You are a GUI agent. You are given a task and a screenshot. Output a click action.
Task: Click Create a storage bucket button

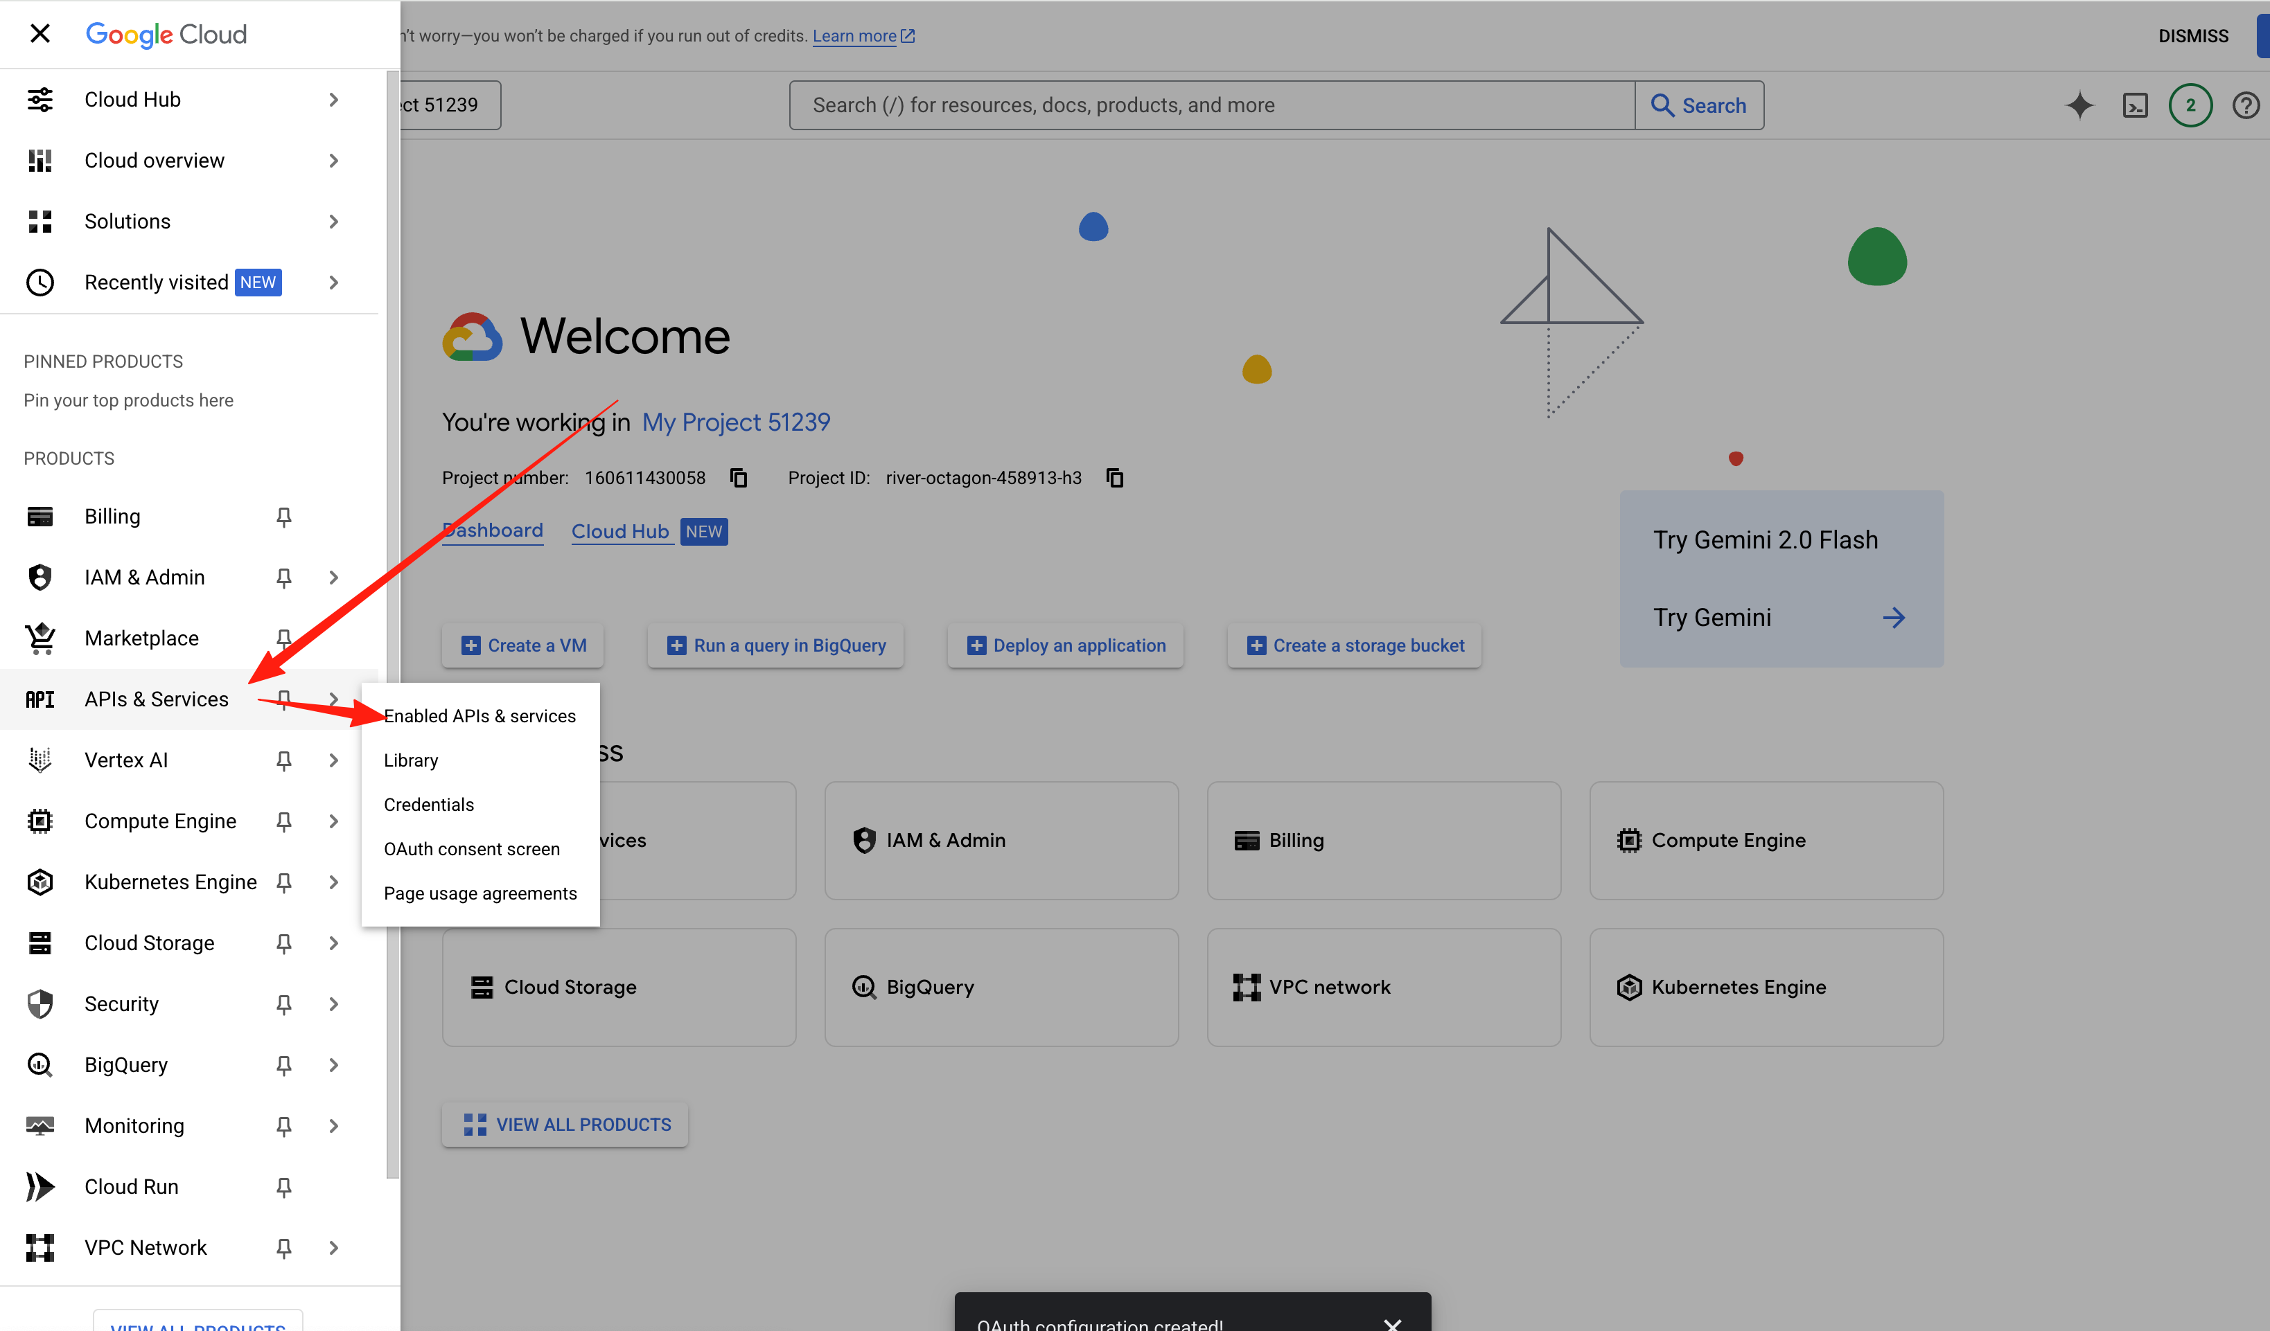click(1355, 645)
